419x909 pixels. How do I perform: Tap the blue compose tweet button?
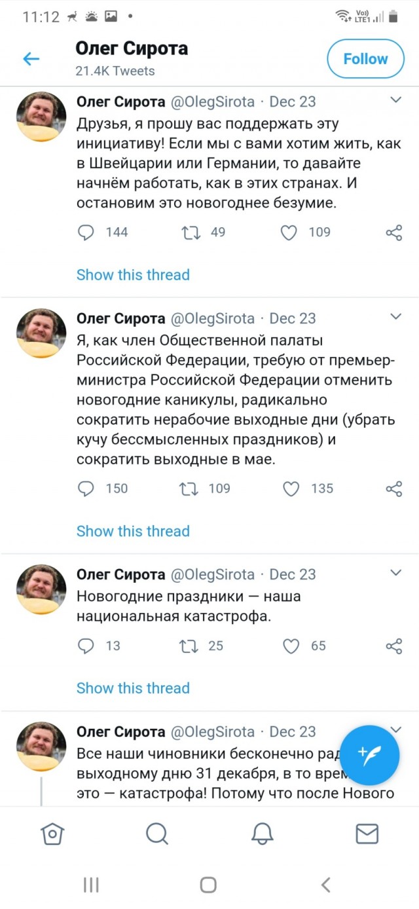tap(370, 754)
